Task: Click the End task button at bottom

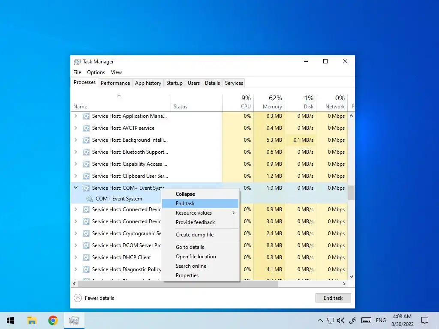Action: [333, 298]
